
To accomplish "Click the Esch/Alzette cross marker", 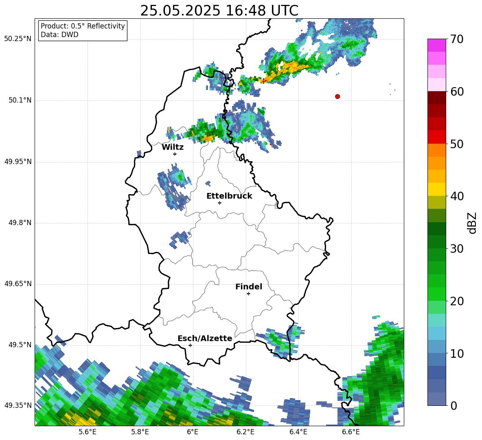I will tap(190, 345).
